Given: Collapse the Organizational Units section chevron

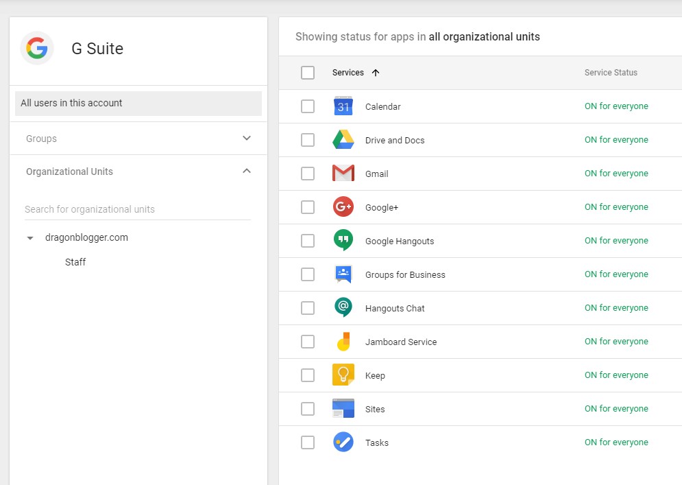Looking at the screenshot, I should (x=247, y=171).
